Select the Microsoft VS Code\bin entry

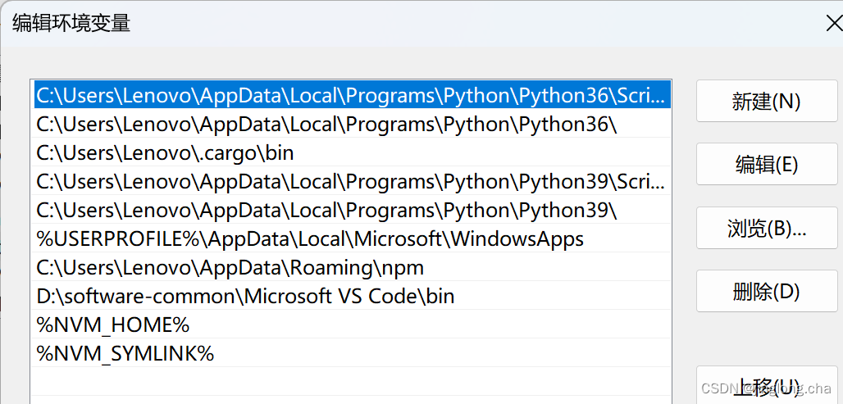click(x=352, y=296)
